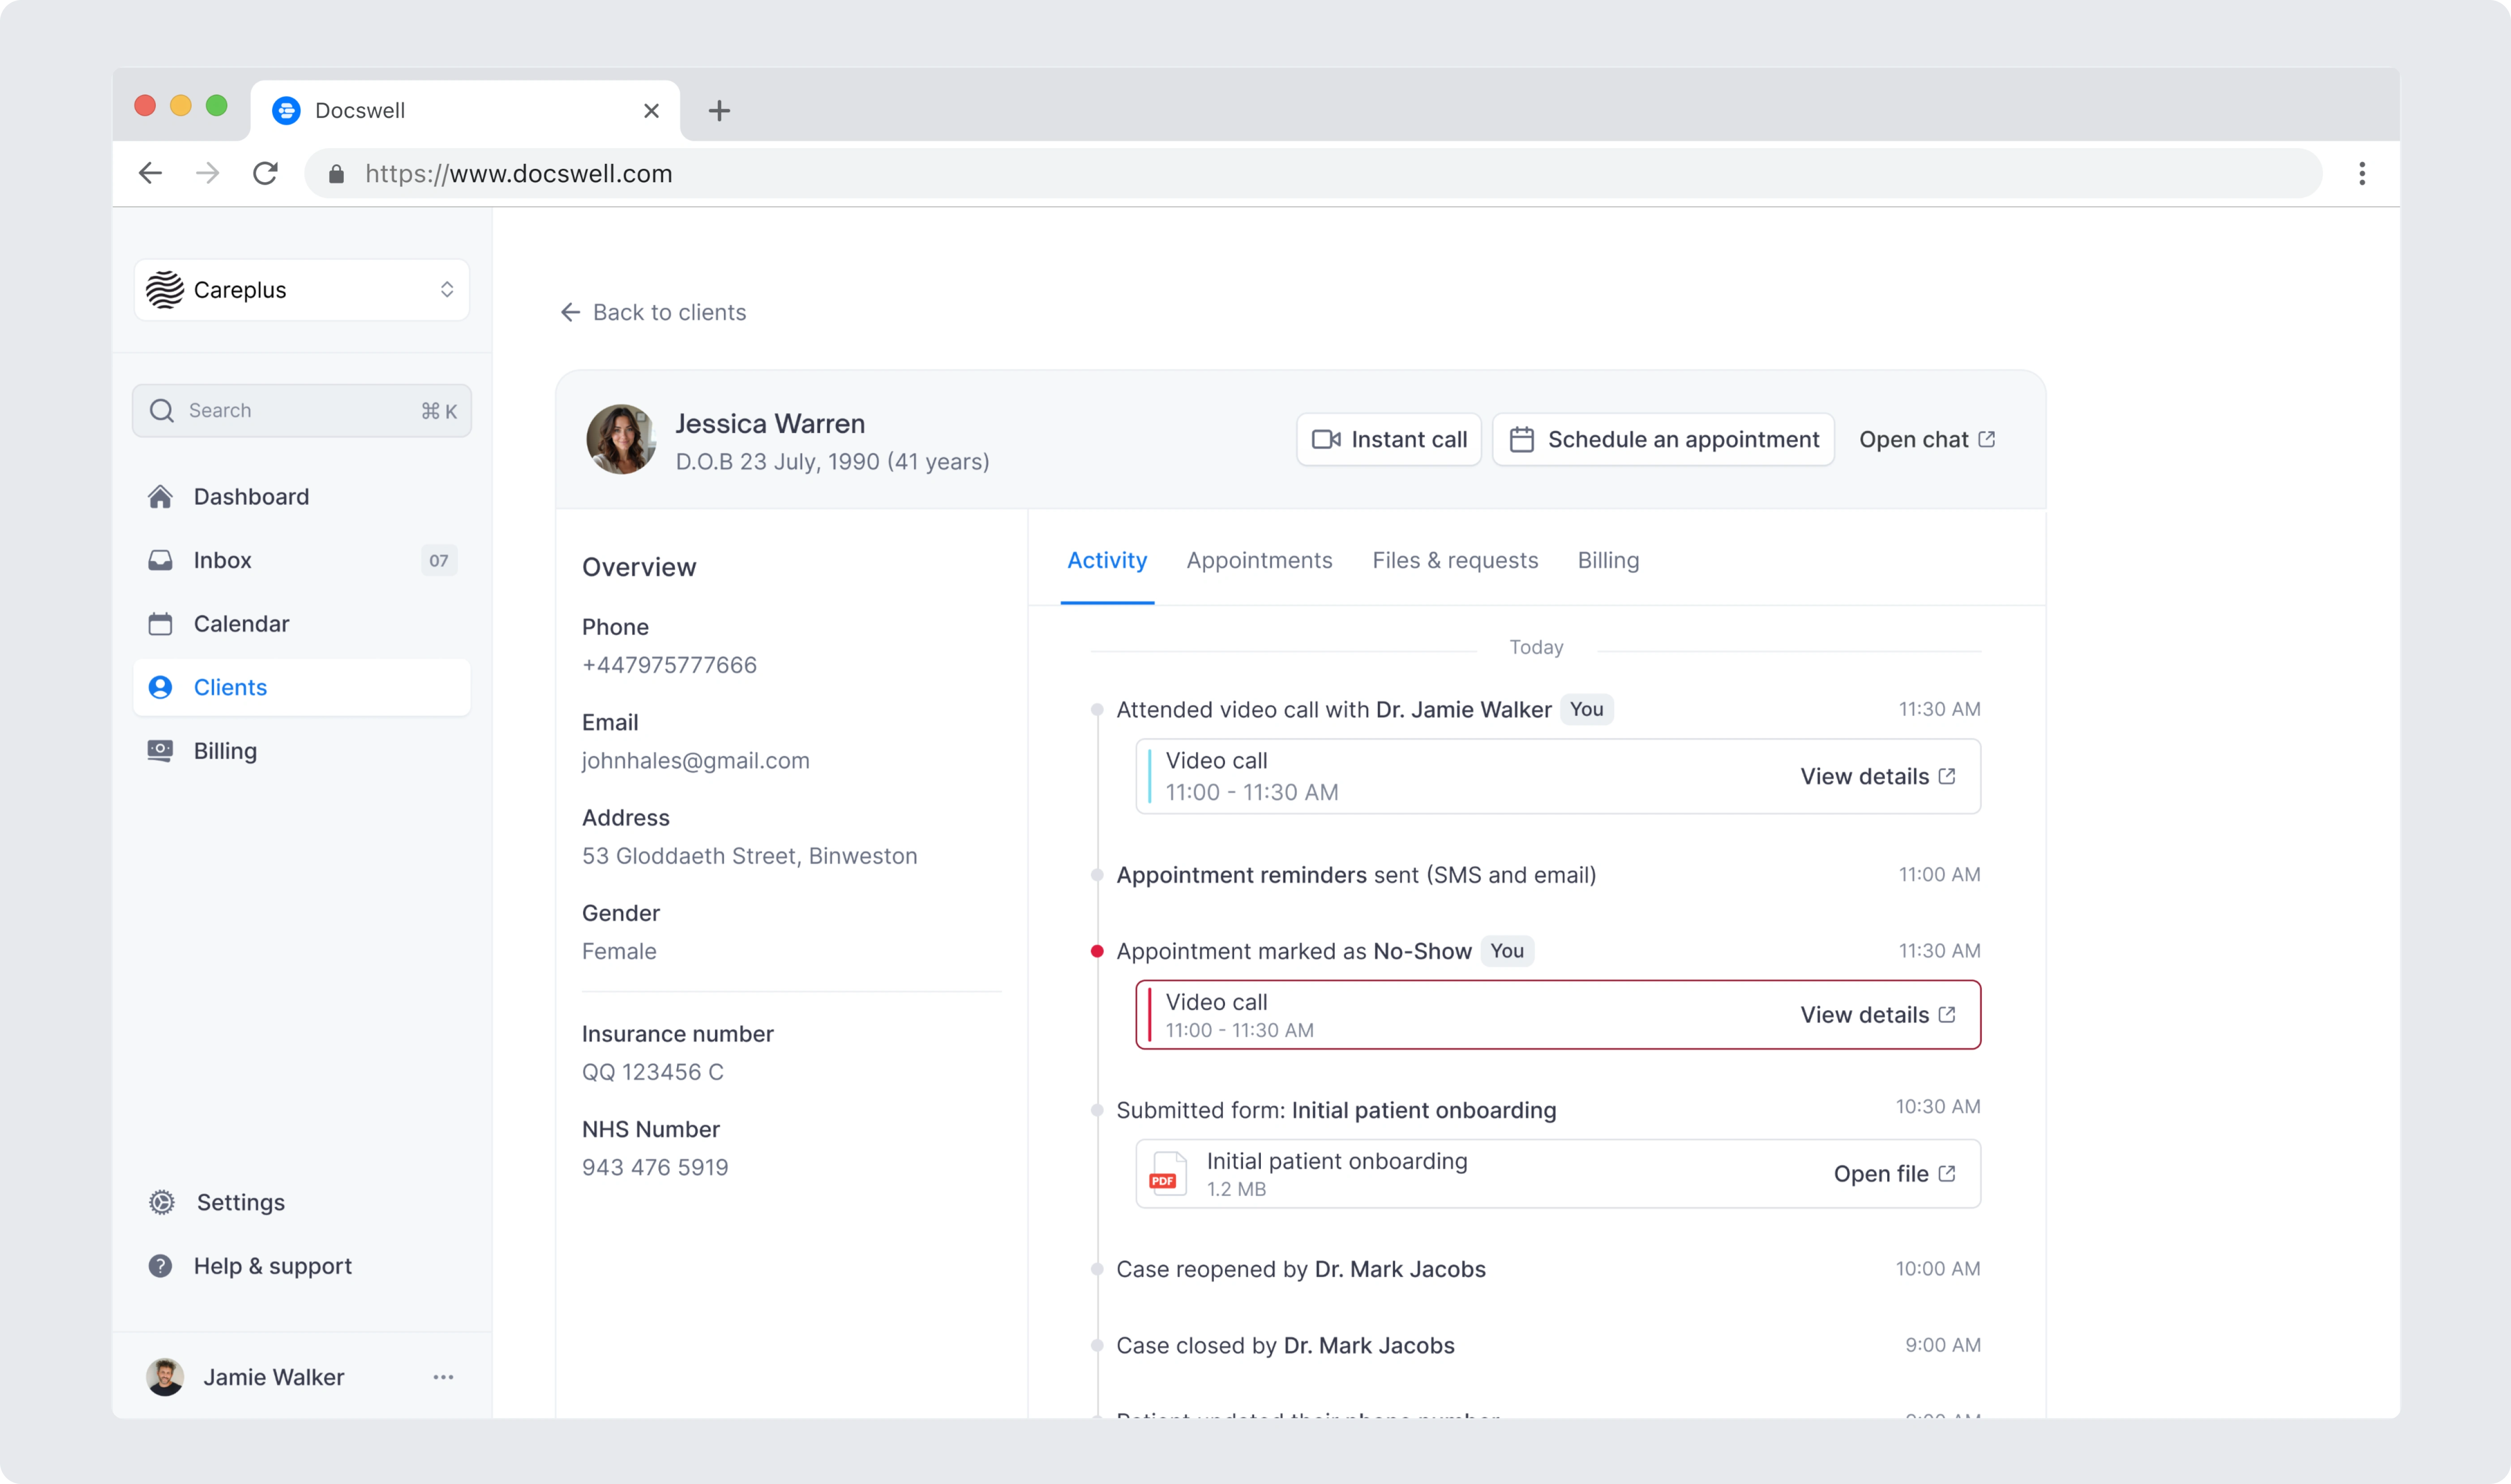Open the browser three-dot menu
Image resolution: width=2511 pixels, height=1484 pixels.
(2361, 173)
